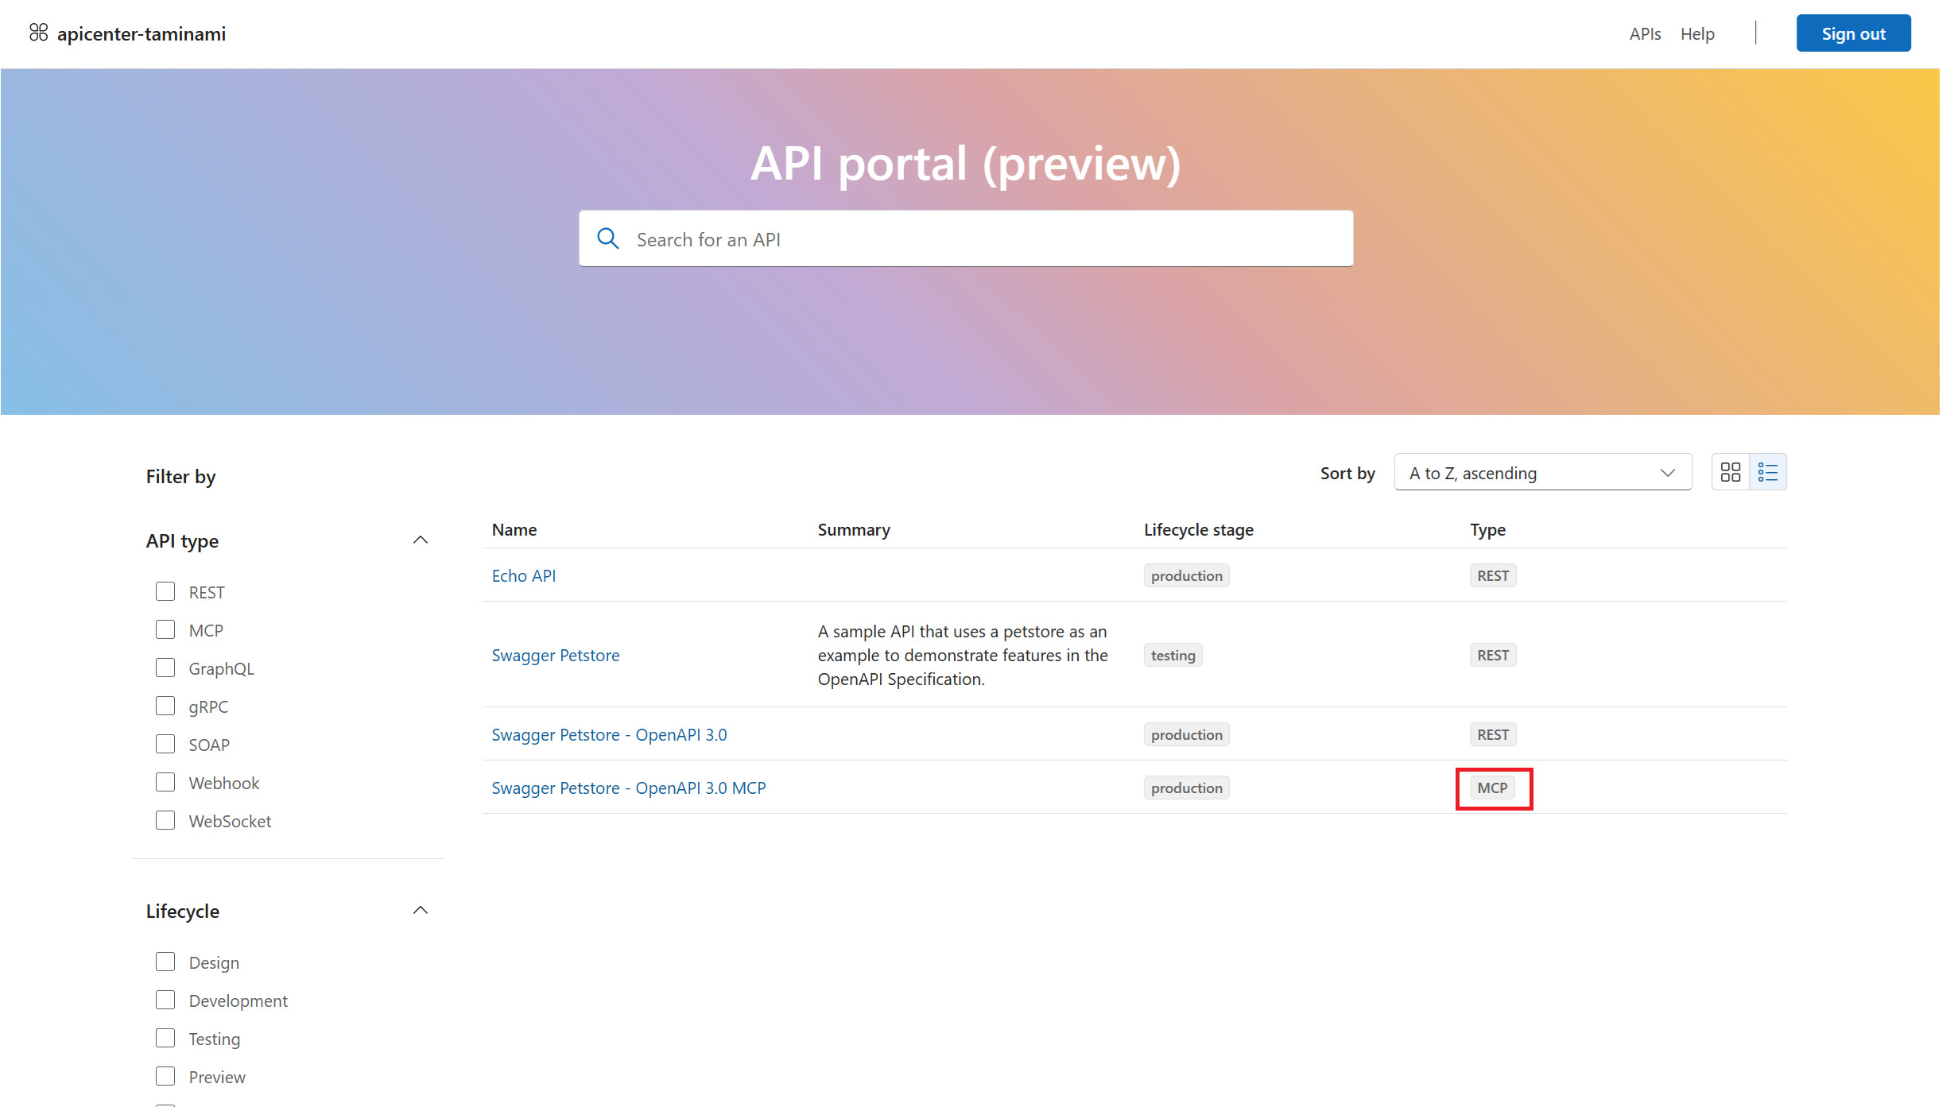Collapse the API type filter section
This screenshot has width=1958, height=1107.
[x=421, y=540]
